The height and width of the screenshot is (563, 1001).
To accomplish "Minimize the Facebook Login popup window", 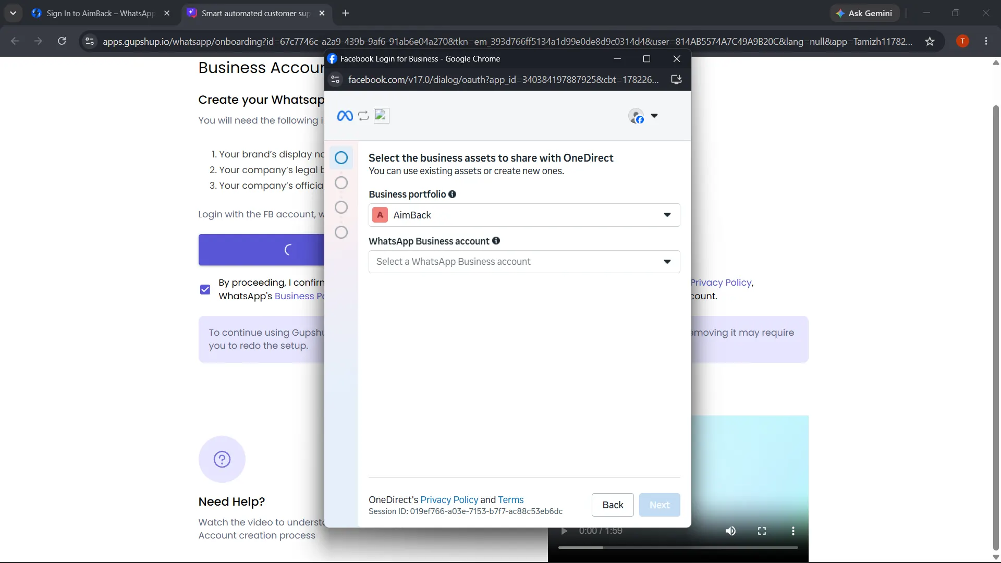I will [x=617, y=58].
